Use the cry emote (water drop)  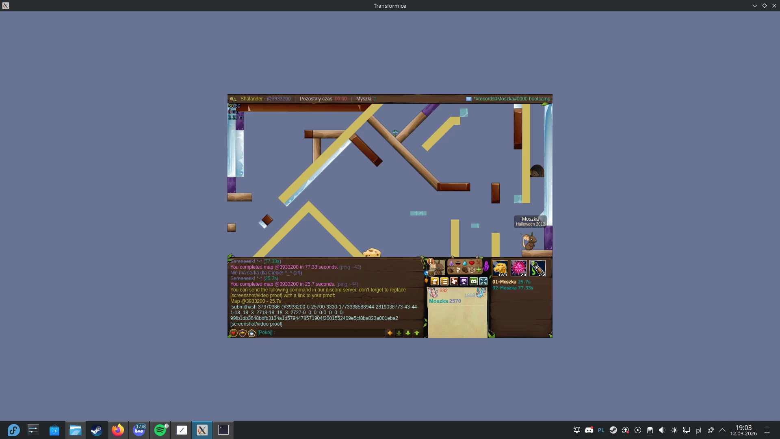pyautogui.click(x=465, y=263)
